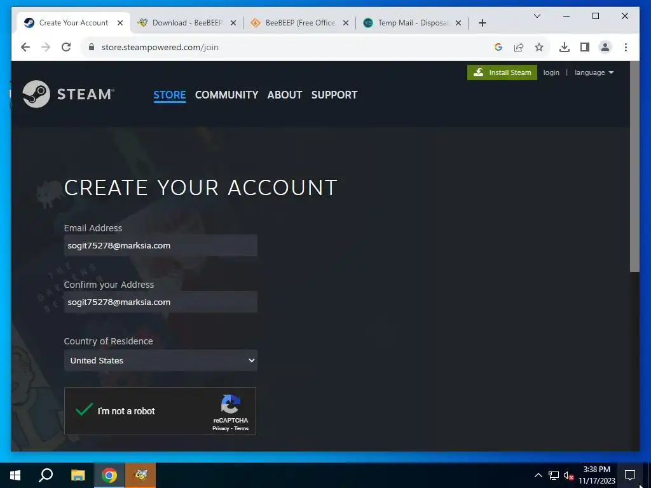
Task: Close the Download - BeeBEEP tab
Action: [x=233, y=23]
